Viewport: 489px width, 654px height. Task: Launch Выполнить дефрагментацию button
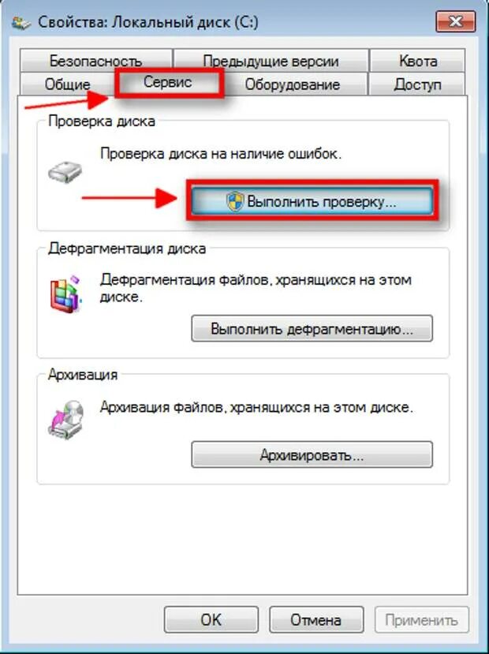coord(312,329)
